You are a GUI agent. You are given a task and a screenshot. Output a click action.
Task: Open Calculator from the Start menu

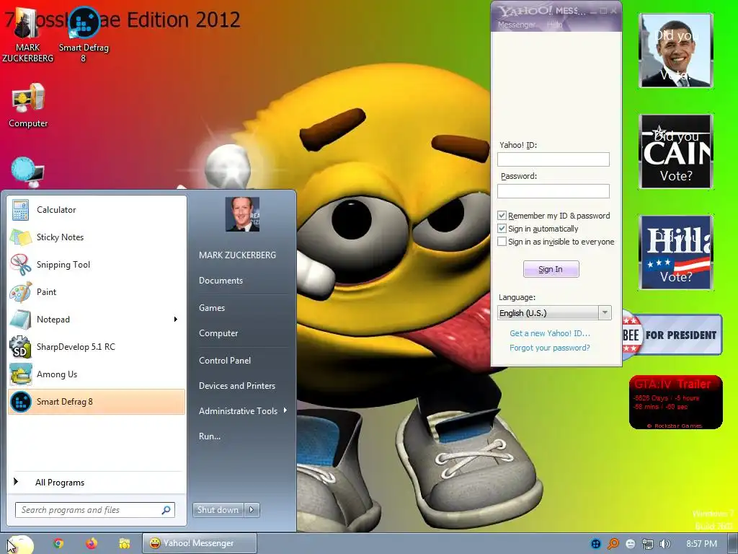pyautogui.click(x=97, y=210)
